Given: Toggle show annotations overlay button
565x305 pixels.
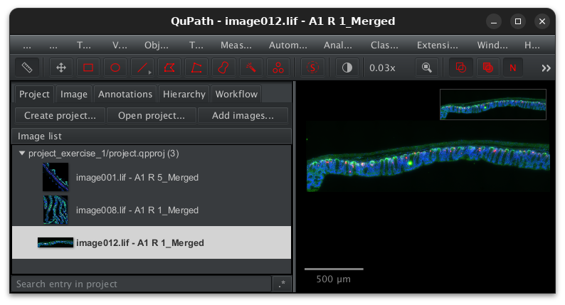Looking at the screenshot, I should coord(461,68).
